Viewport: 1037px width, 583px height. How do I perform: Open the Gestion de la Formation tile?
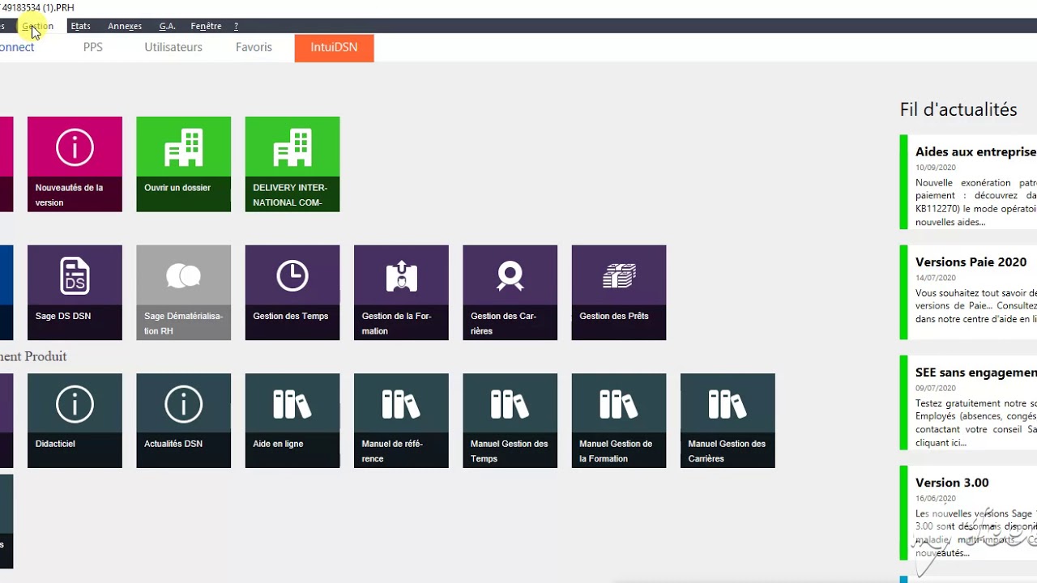coord(401,292)
